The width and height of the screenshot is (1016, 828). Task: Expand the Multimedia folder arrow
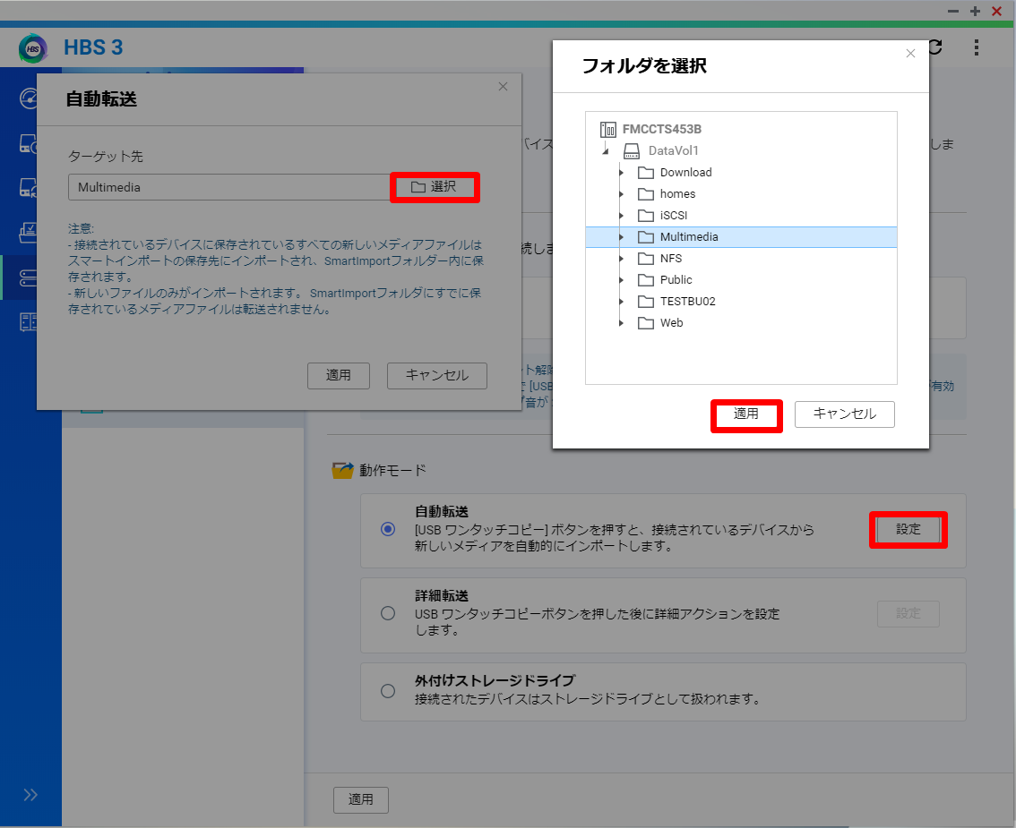621,237
